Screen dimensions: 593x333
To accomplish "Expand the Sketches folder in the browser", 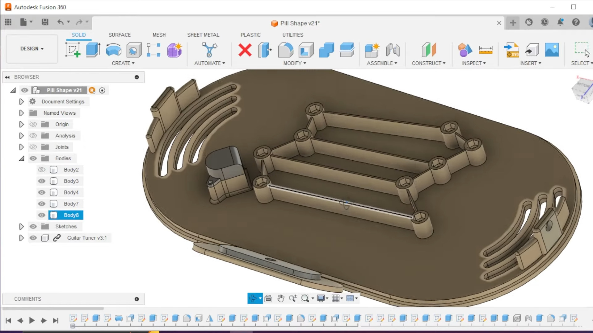I will pyautogui.click(x=21, y=227).
